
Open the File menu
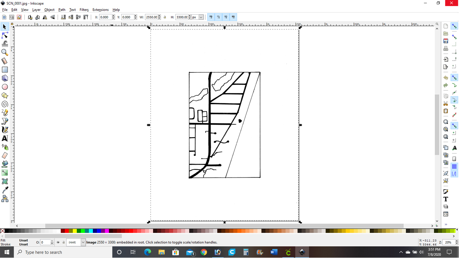coord(5,10)
